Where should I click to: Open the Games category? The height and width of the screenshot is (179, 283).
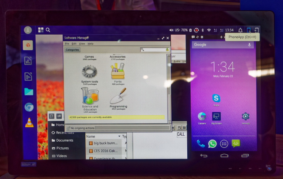(x=89, y=58)
